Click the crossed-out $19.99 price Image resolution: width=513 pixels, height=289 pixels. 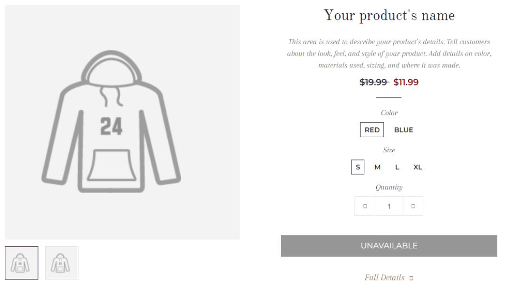click(x=374, y=82)
